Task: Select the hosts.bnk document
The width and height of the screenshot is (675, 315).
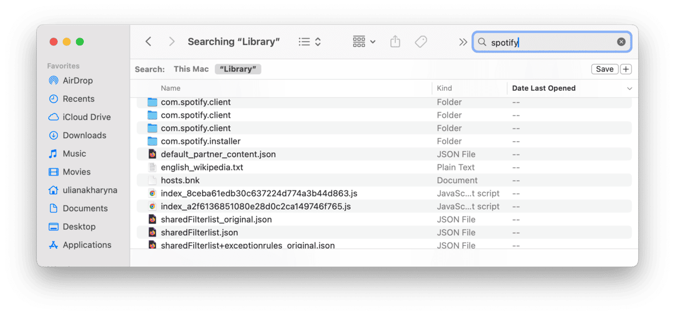Action: point(180,180)
